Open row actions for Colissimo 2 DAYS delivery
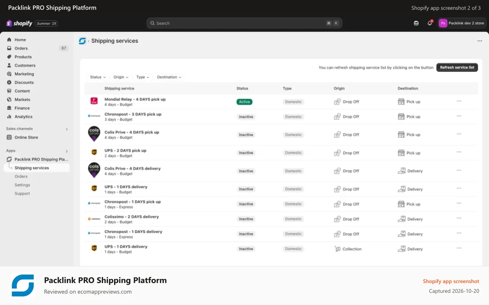 click(459, 218)
